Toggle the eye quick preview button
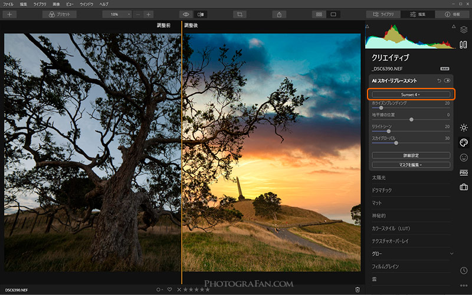472x295 pixels. click(x=186, y=14)
